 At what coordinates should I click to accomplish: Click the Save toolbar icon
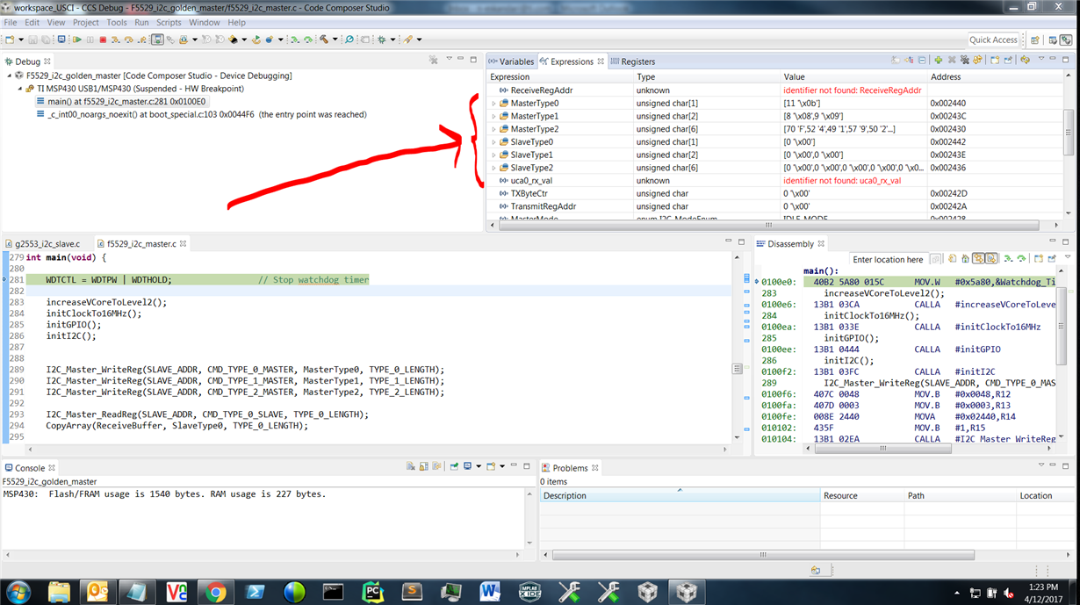click(x=32, y=40)
